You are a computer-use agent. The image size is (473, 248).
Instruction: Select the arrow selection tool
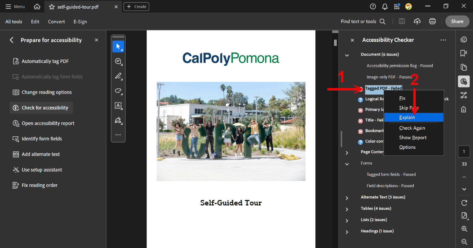pyautogui.click(x=118, y=46)
